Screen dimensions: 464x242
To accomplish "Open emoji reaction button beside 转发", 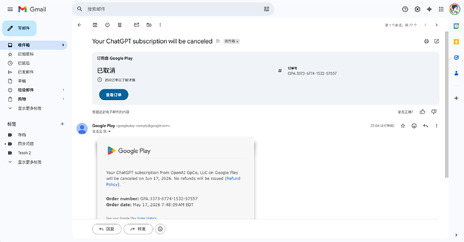I will 160,229.
